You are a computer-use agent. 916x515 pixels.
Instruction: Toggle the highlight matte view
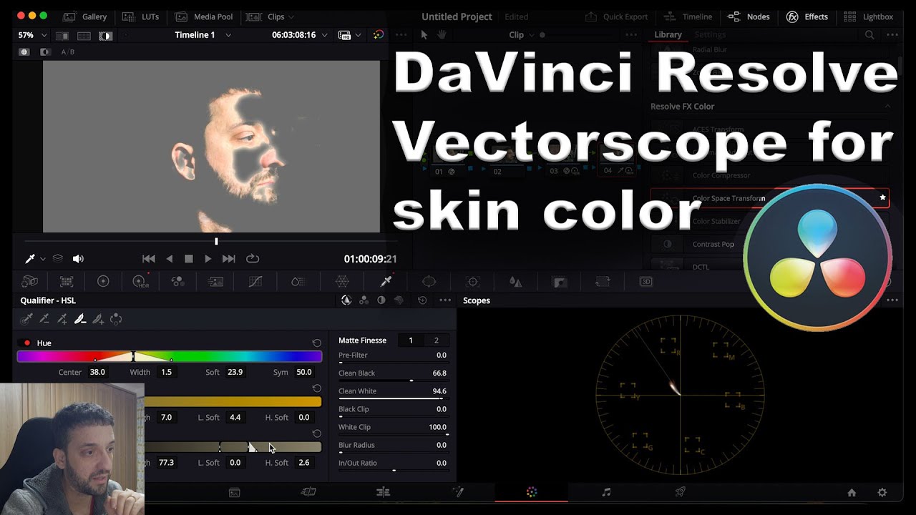tap(104, 35)
